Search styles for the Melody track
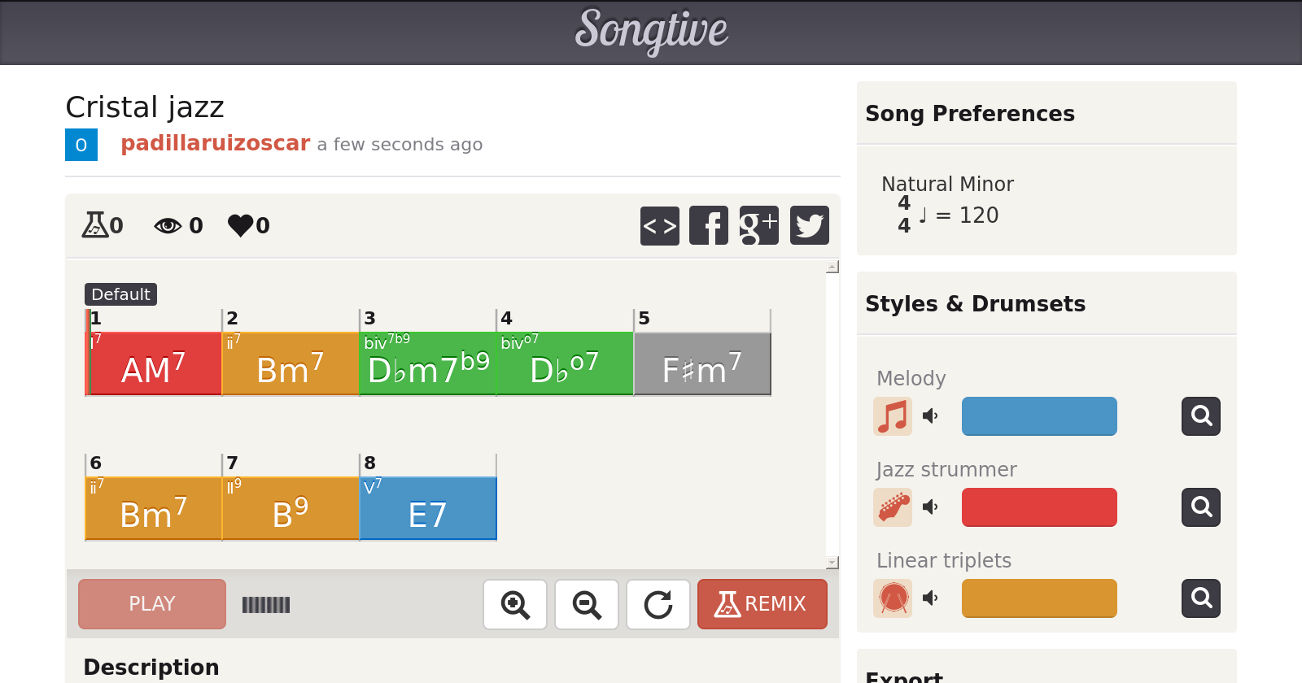Image resolution: width=1302 pixels, height=683 pixels. [1201, 416]
